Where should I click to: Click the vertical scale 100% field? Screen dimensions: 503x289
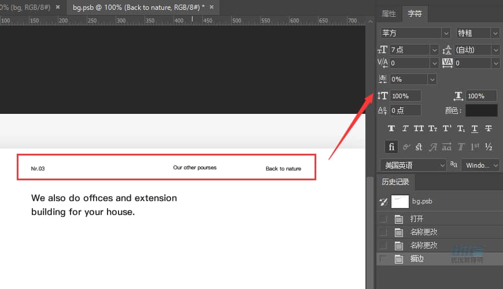(x=405, y=96)
